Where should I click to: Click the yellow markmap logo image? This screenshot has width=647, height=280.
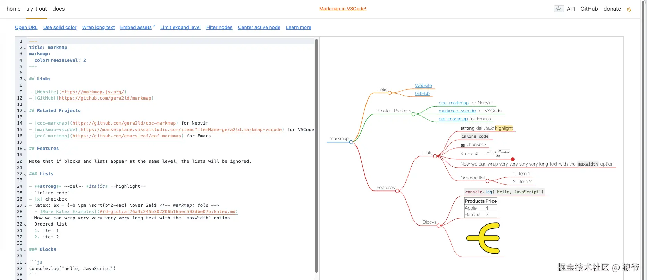pos(483,238)
